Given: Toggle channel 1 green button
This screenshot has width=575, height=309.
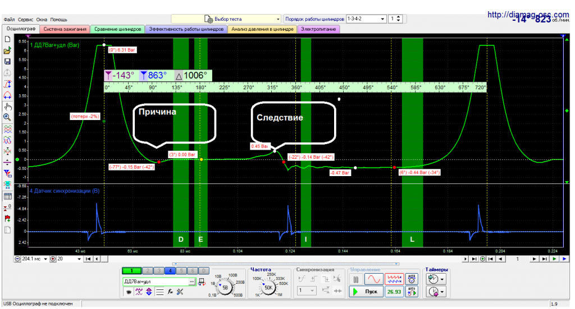Looking at the screenshot, I should tap(131, 270).
